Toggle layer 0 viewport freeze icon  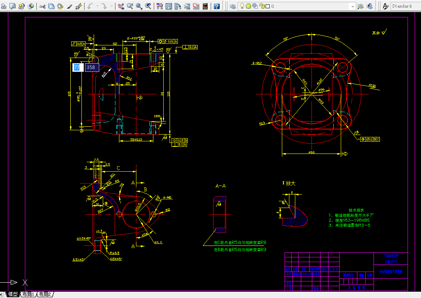point(255,6)
